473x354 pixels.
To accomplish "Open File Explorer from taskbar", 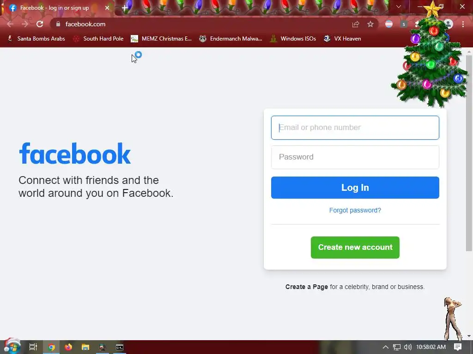I will tap(85, 347).
